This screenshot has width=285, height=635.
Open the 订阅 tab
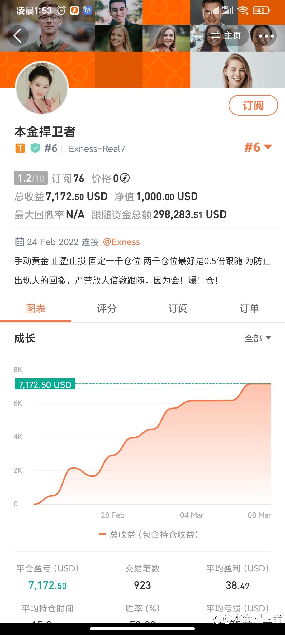tap(178, 309)
